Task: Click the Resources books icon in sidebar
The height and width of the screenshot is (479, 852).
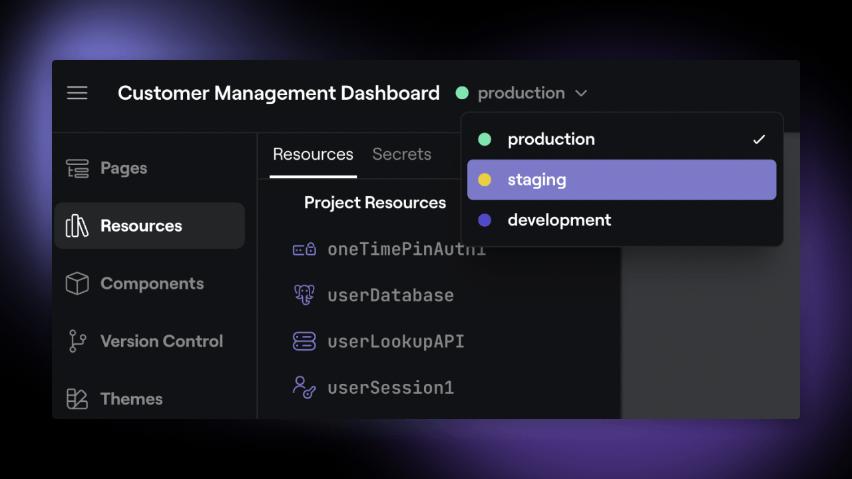Action: pos(77,226)
